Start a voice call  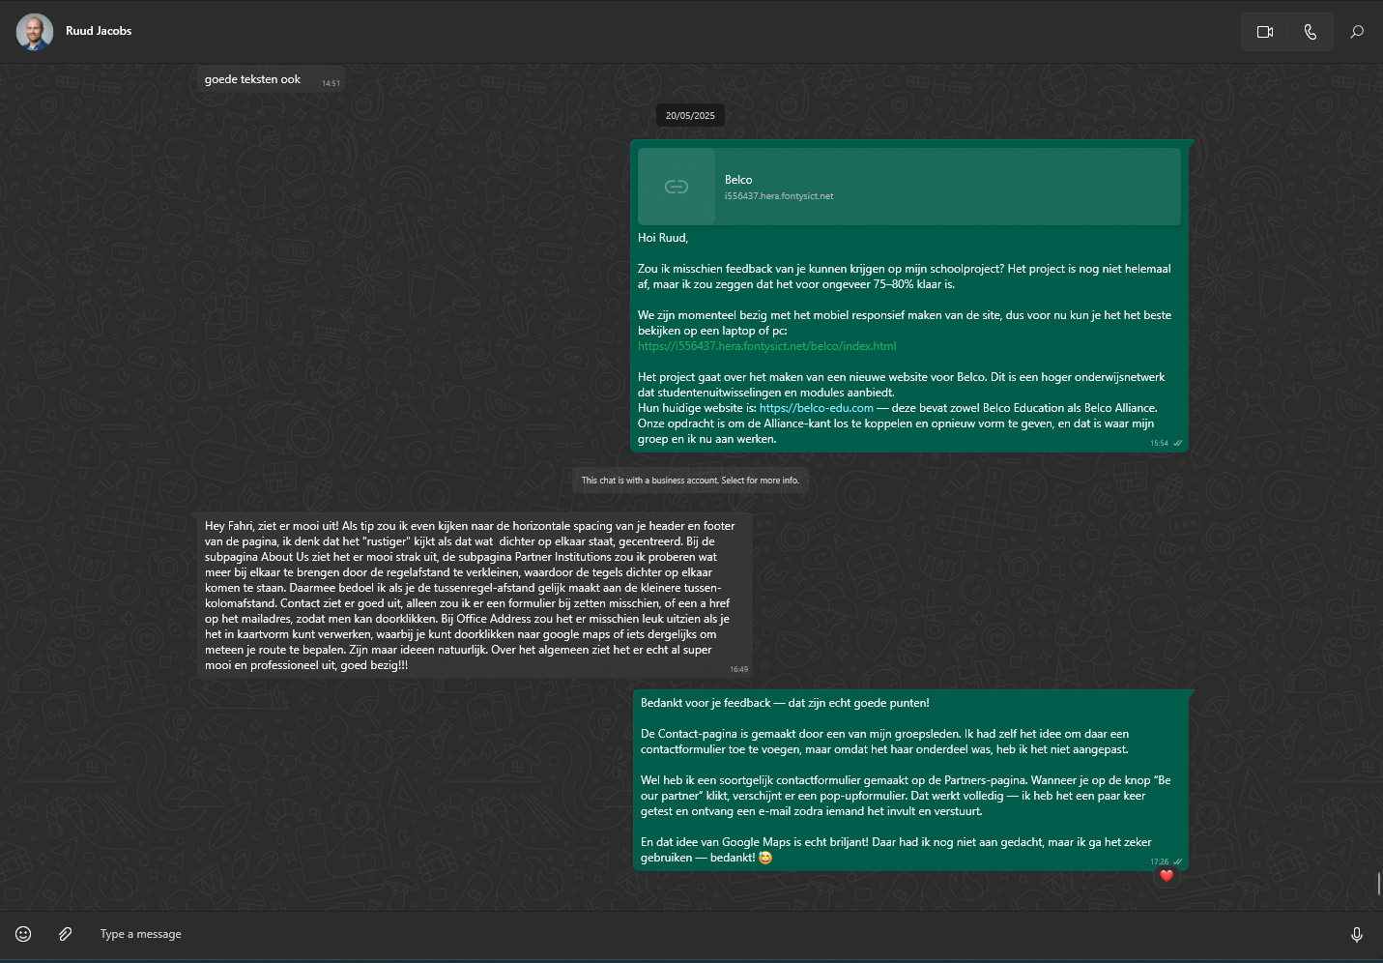(x=1310, y=32)
